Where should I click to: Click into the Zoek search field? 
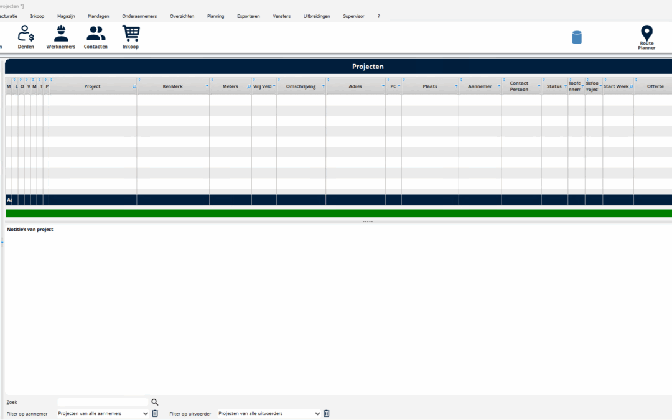(x=103, y=403)
